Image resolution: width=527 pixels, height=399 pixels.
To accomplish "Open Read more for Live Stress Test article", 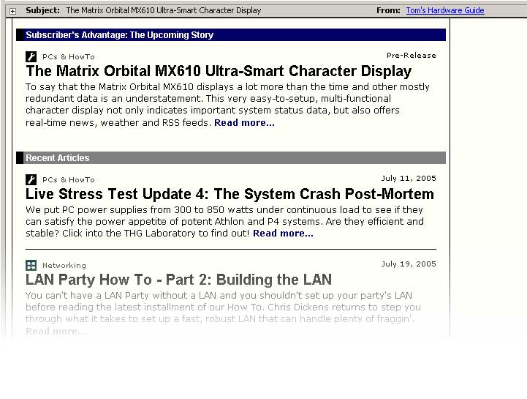I will [283, 234].
